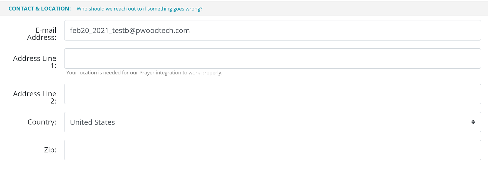Click the "pwoodtech.com" domain in the email

click(x=163, y=31)
